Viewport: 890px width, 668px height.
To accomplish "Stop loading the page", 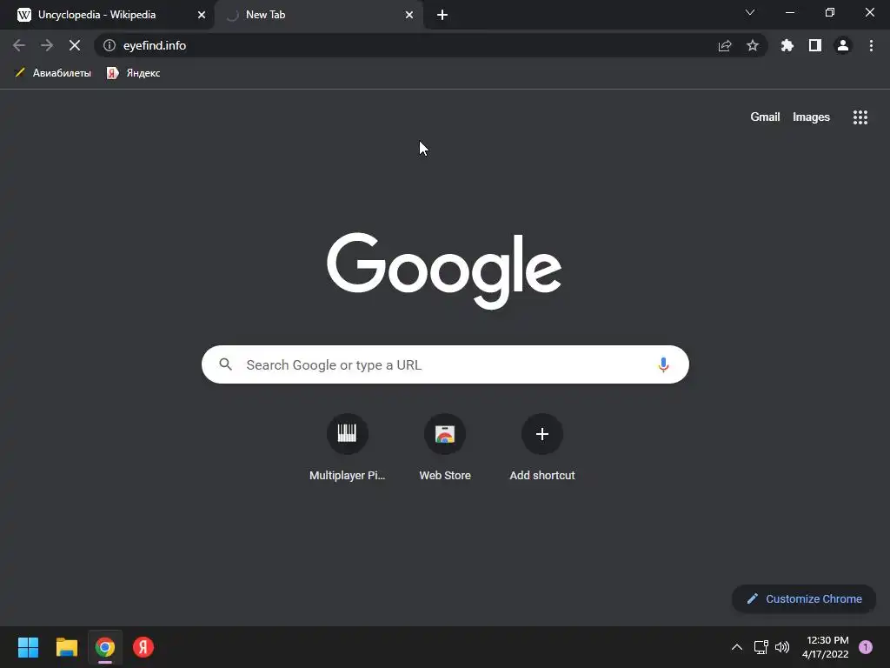I will 75,45.
